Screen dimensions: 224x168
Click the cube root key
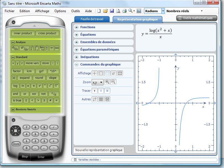(56, 86)
